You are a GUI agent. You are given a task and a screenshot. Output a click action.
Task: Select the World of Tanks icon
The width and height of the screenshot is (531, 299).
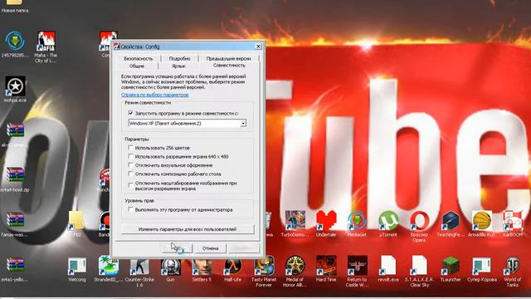click(x=513, y=266)
